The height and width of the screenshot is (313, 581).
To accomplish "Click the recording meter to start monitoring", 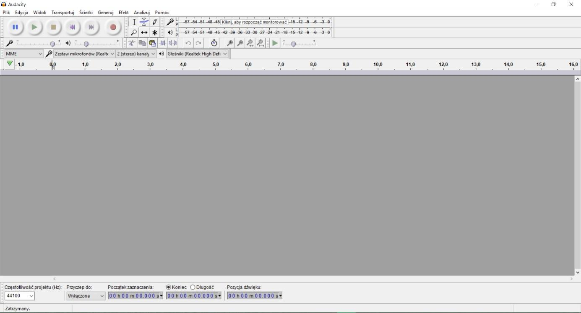I will (x=254, y=22).
